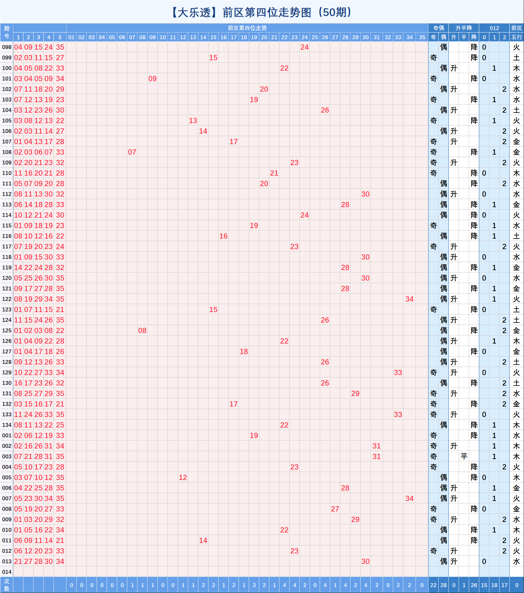The width and height of the screenshot is (524, 593).
Task: Select the fifth number 25 in row 134
Action: coord(60,425)
